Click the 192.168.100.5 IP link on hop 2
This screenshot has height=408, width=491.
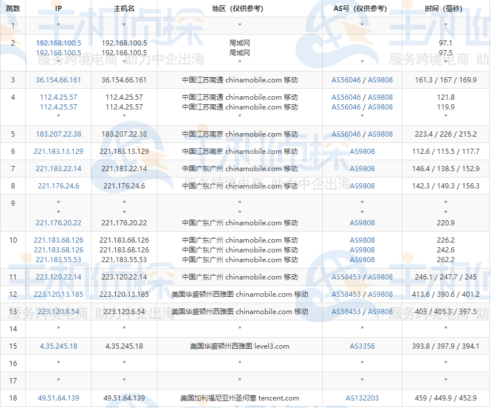(x=58, y=43)
